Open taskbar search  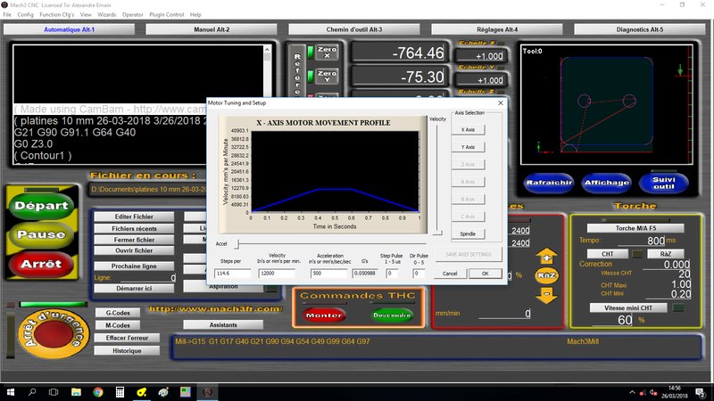tap(32, 392)
